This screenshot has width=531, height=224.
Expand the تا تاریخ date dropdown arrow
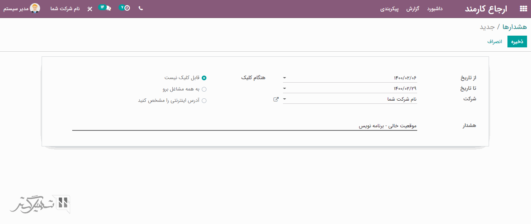coord(285,89)
